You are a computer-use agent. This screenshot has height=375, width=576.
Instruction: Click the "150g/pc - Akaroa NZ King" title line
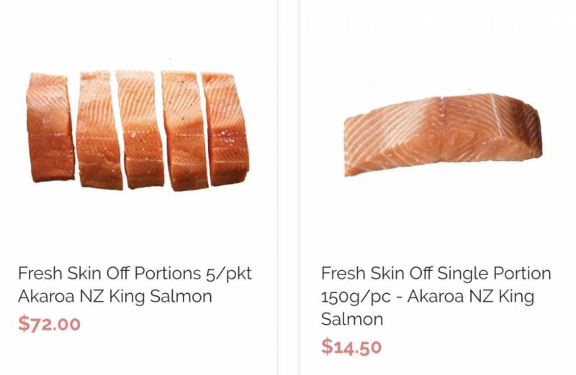click(427, 297)
